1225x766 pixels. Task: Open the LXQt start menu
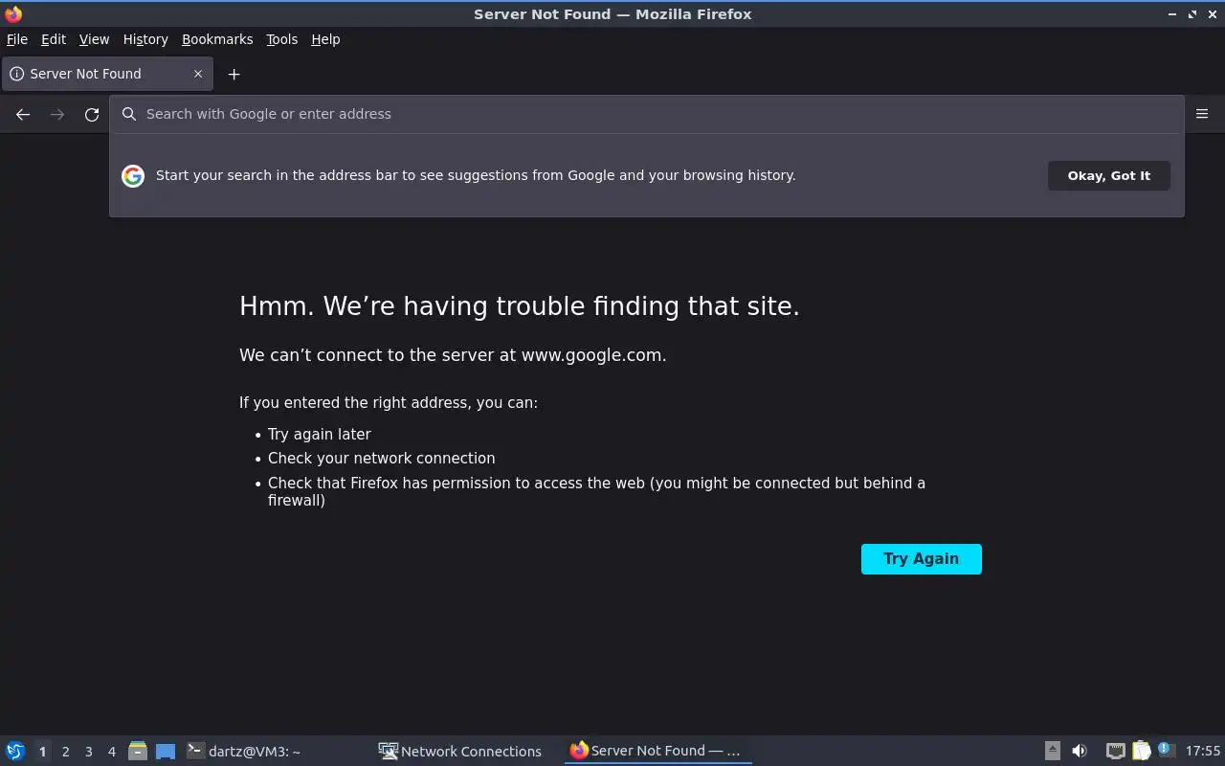coord(15,751)
